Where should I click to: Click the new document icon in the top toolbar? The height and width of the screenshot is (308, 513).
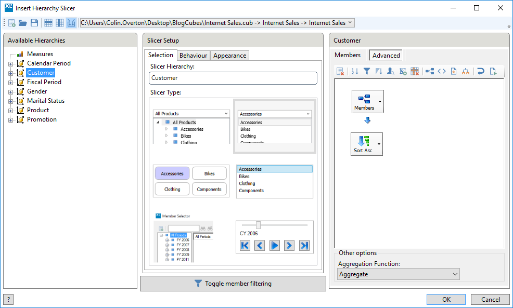[x=12, y=23]
